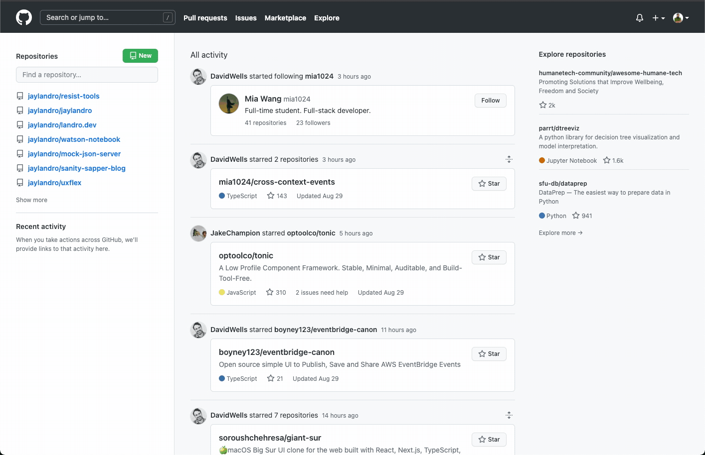The width and height of the screenshot is (705, 455).
Task: Open mia1024/cross-context-events repository
Action: click(x=277, y=182)
